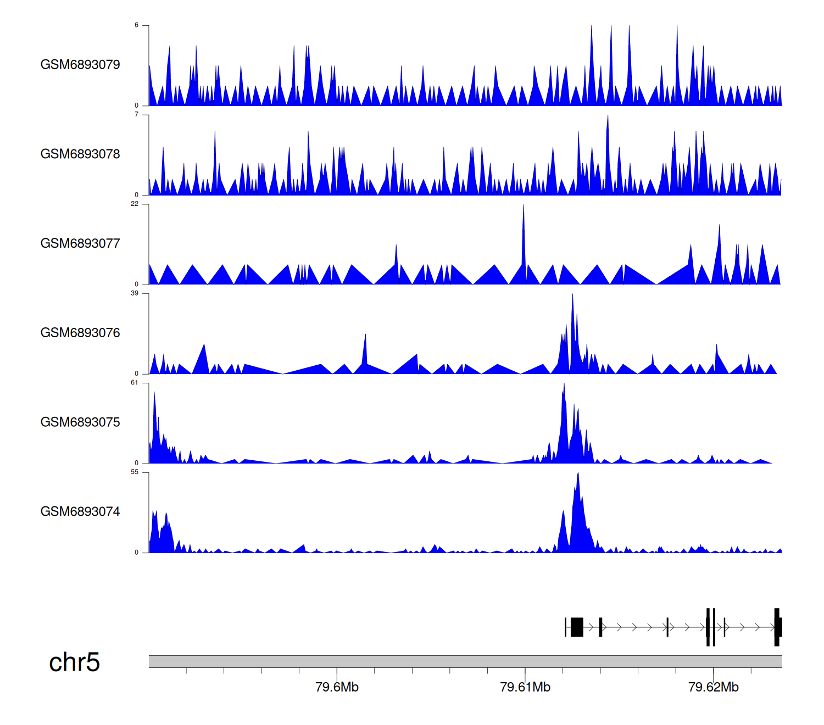
Task: Click the y-axis maximum label 22
Action: click(135, 204)
